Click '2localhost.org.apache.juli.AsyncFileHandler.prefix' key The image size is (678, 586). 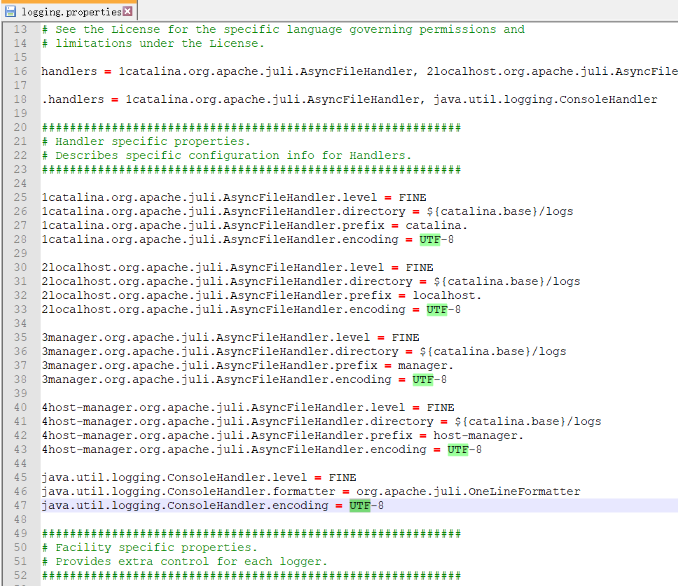[x=216, y=295]
